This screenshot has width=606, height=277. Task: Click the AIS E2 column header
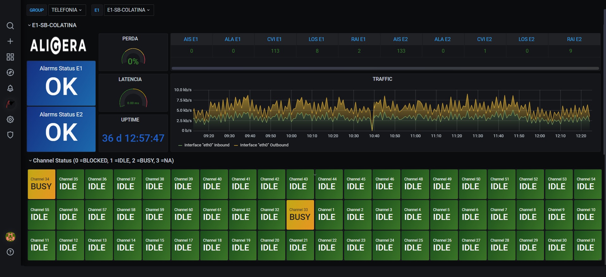point(400,39)
